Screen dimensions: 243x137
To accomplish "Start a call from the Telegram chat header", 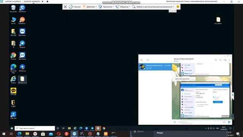I will coord(220,60).
